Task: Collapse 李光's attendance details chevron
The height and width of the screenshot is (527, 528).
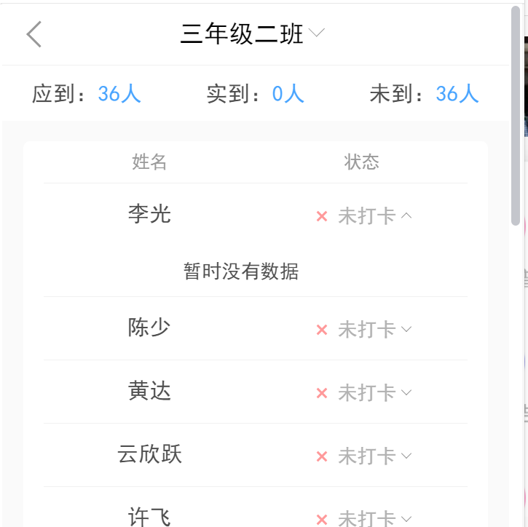Action: click(406, 215)
